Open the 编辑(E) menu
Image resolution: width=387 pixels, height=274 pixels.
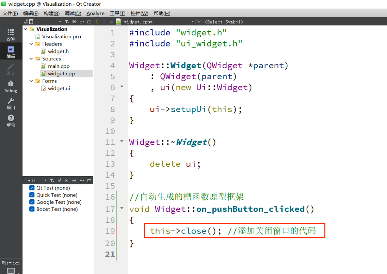click(31, 13)
